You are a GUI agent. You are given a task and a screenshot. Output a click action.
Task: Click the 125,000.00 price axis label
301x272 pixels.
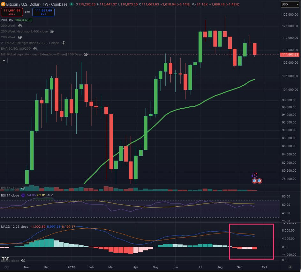pos(290,15)
